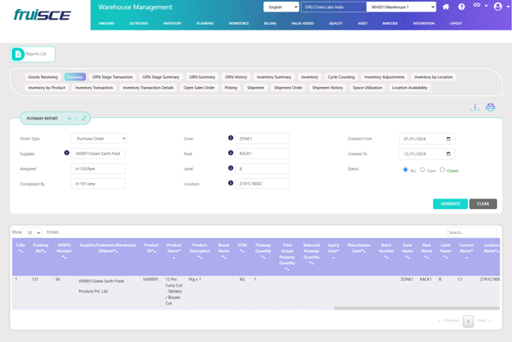Choose the Closed status radio button
The height and width of the screenshot is (342, 512).
442,170
